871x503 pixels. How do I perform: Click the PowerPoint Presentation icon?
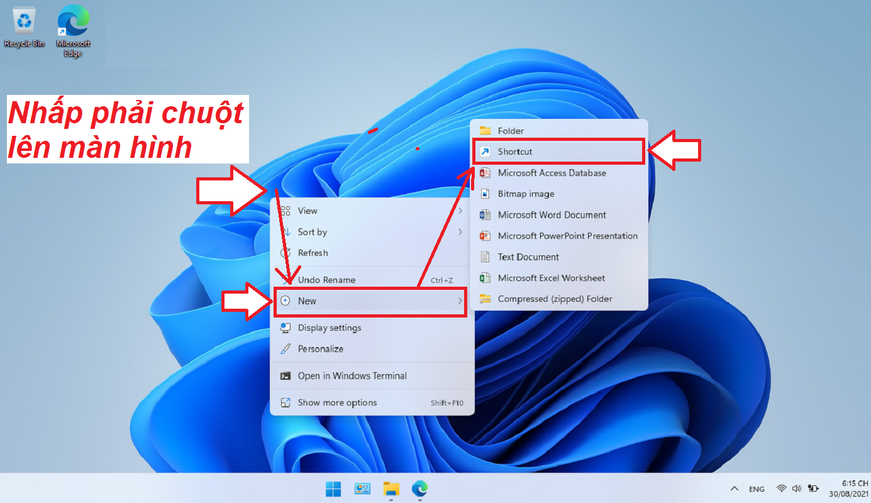[x=485, y=236]
